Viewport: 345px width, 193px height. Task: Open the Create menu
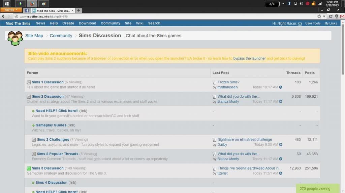(x=68, y=23)
